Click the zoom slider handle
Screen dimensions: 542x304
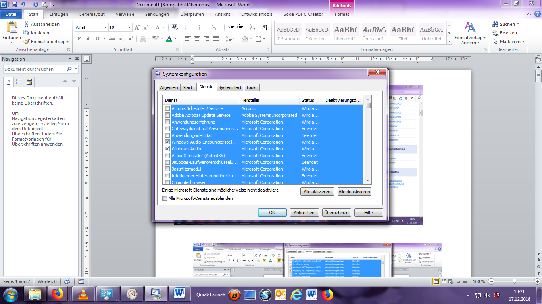coord(515,281)
